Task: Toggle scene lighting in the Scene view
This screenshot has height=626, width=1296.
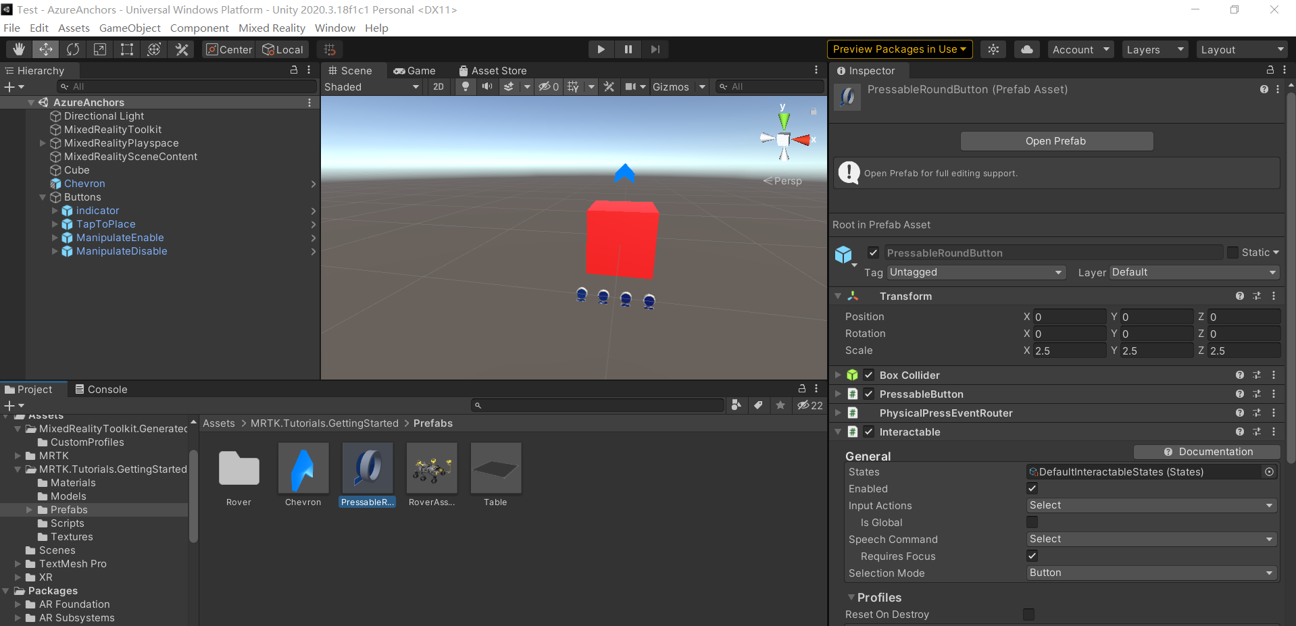Action: pyautogui.click(x=466, y=86)
